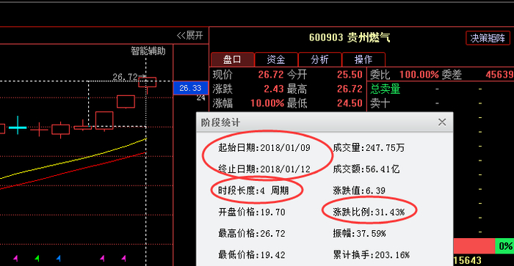The height and width of the screenshot is (266, 514).
Task: Open the 资金 tab
Action: click(276, 59)
